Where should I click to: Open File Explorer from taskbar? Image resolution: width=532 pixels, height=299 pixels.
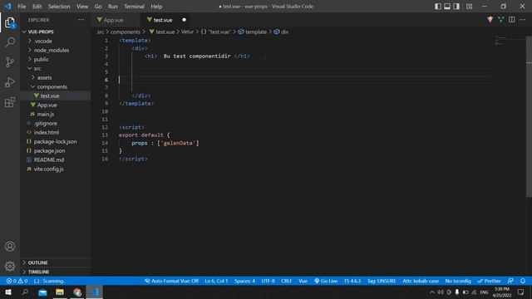(x=60, y=292)
